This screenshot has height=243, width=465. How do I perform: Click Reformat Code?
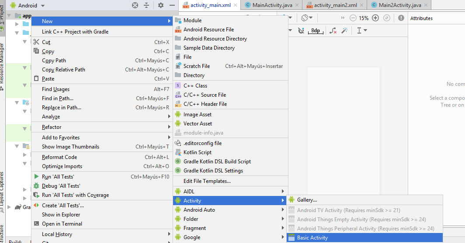[102, 157]
